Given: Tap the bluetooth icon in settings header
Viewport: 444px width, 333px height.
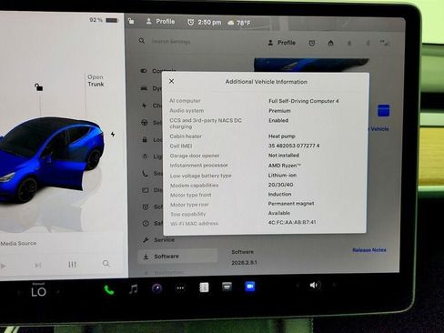Looking at the screenshot, I should [x=368, y=44].
